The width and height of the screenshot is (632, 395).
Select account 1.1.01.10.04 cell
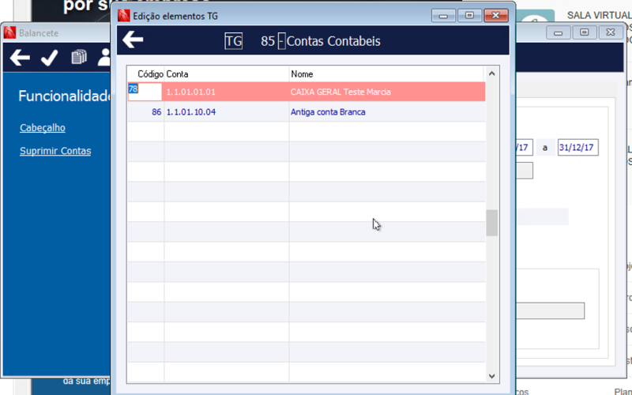pos(227,112)
